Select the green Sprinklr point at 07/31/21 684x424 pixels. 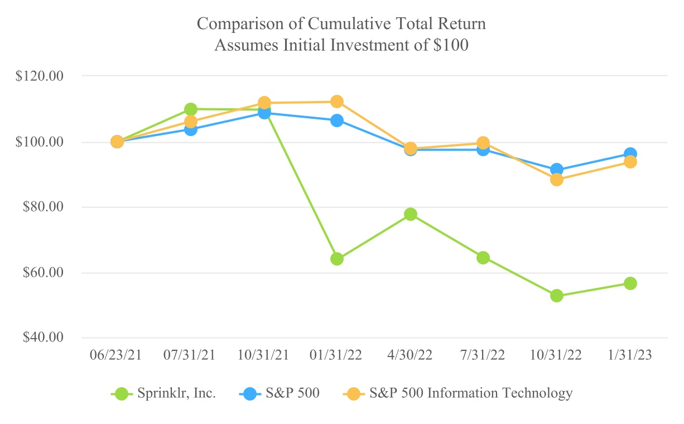point(190,109)
